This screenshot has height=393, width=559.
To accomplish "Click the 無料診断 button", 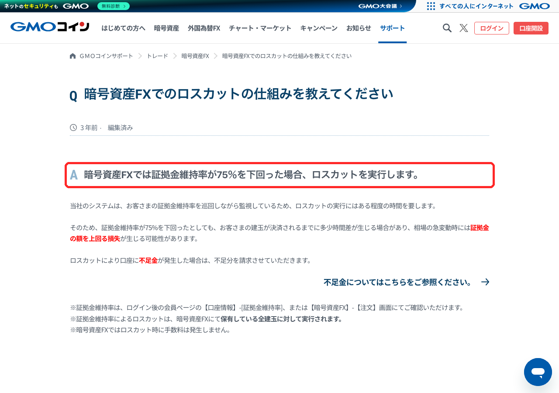I will 114,6.
